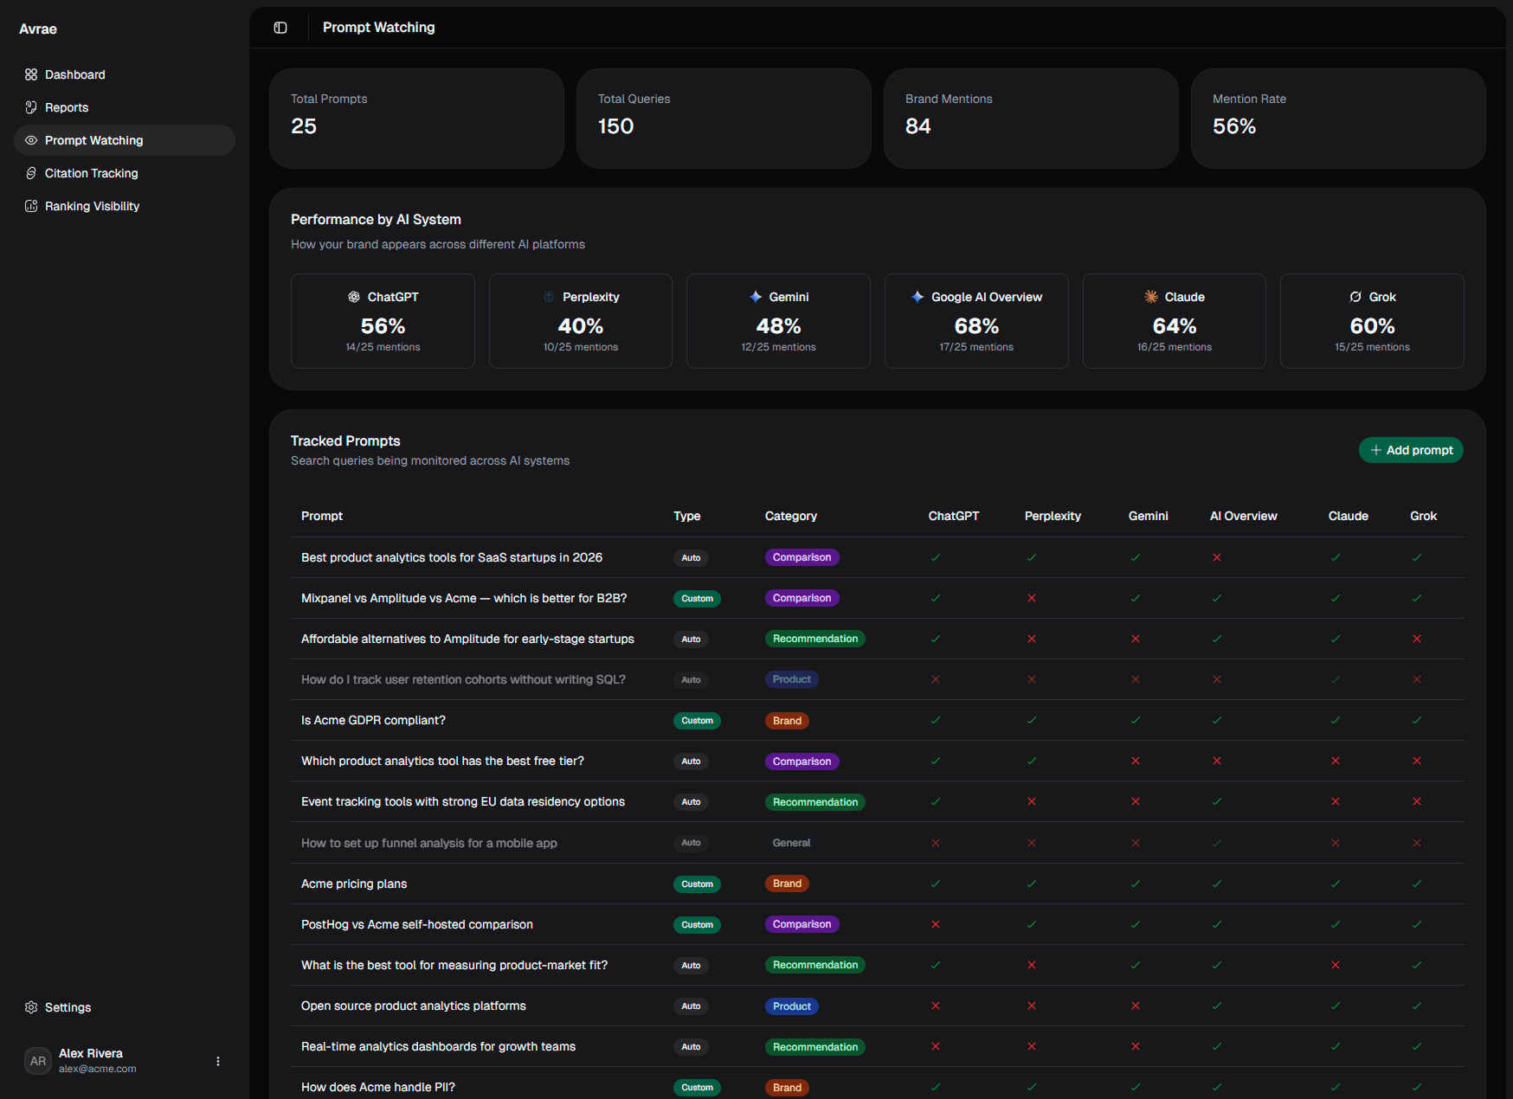Click Recommendation badge in Real-time analytics dashboards row

[815, 1046]
